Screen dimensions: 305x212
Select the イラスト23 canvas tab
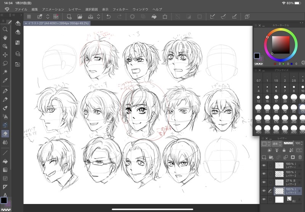(x=57, y=23)
